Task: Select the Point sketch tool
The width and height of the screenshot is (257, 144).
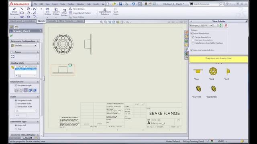Action: (41, 9)
